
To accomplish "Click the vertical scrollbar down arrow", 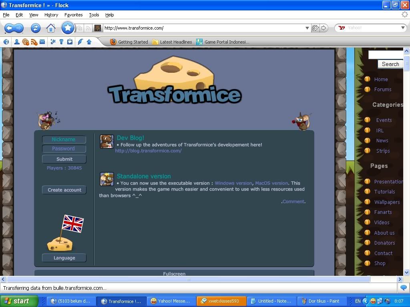I will coord(406,273).
